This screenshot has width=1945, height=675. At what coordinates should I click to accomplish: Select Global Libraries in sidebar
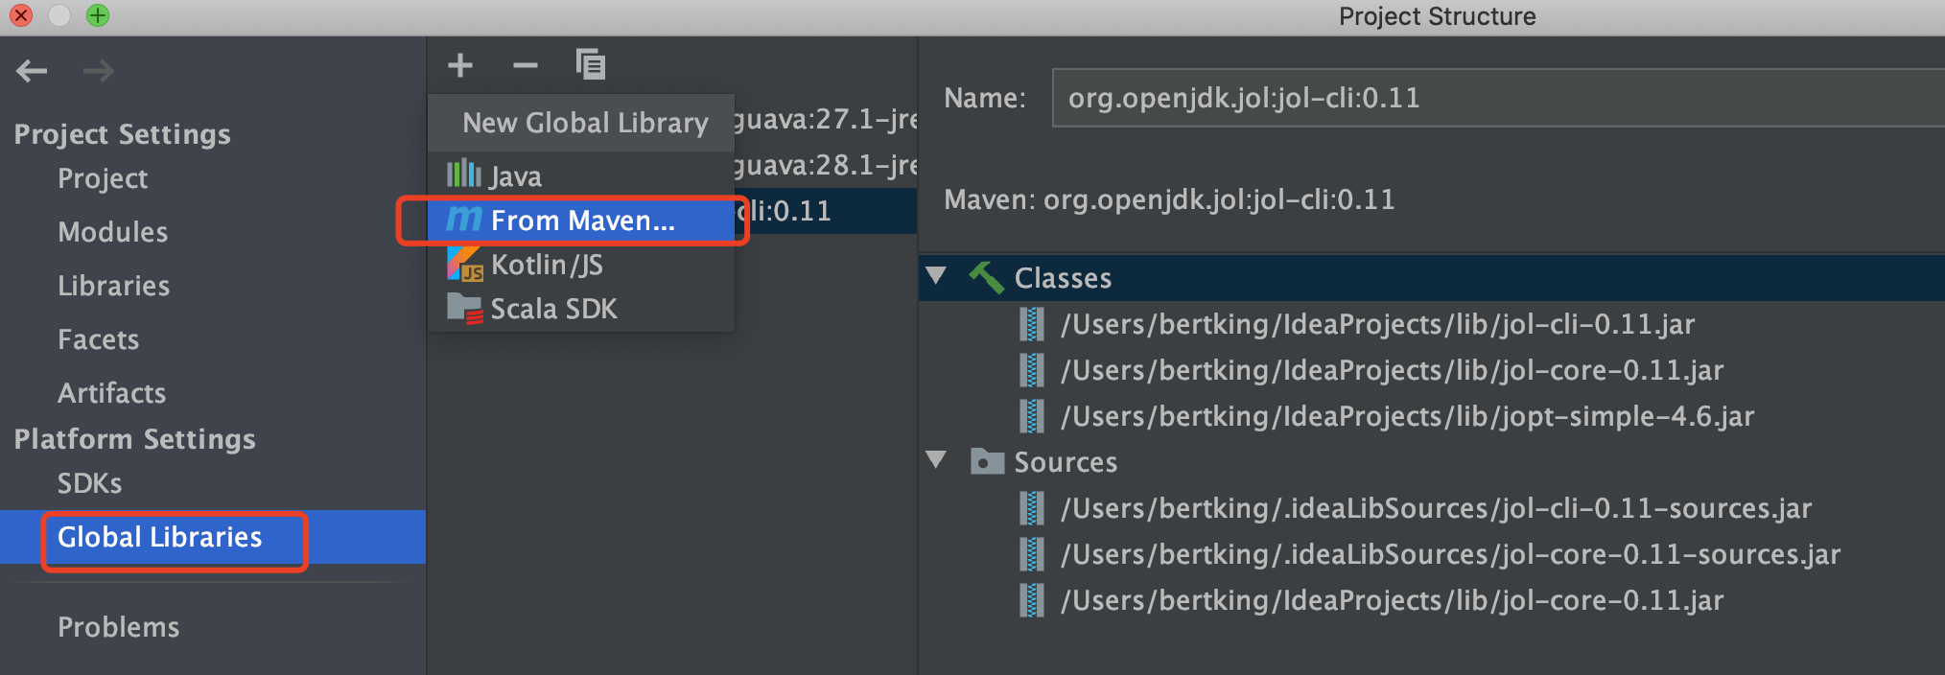(213, 537)
